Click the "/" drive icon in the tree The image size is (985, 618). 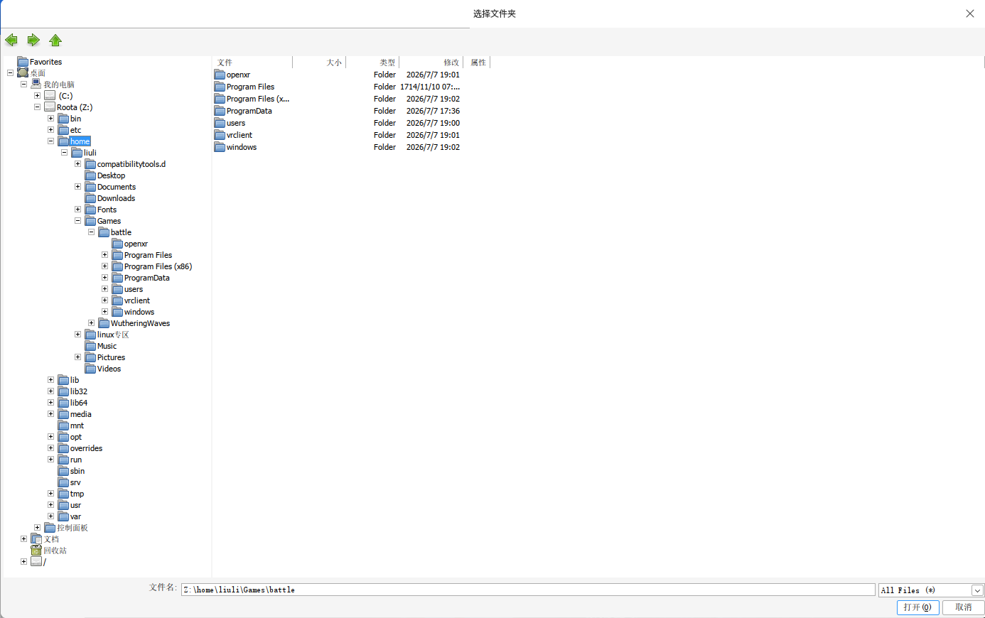[x=36, y=562]
